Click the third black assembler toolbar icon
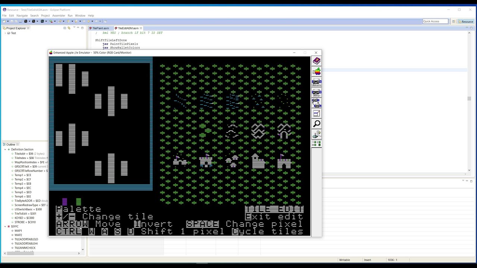The height and width of the screenshot is (268, 477). 42,21
